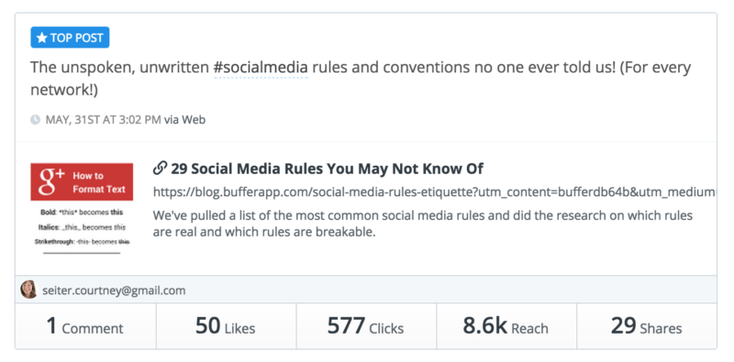
Task: Open the 'How to Format Text' thumbnail
Action: [82, 209]
